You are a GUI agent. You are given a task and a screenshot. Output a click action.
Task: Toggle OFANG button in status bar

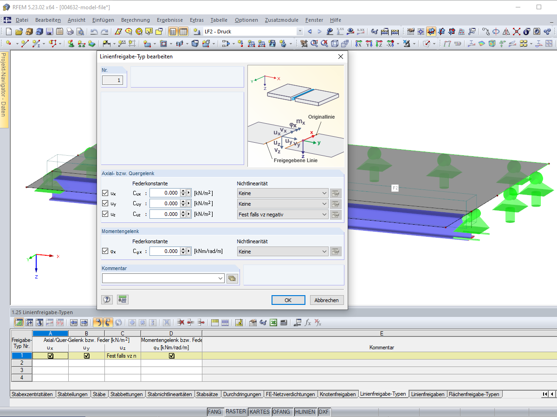(282, 411)
